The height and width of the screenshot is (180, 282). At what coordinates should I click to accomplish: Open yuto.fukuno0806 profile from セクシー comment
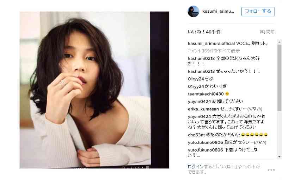[x=206, y=142]
